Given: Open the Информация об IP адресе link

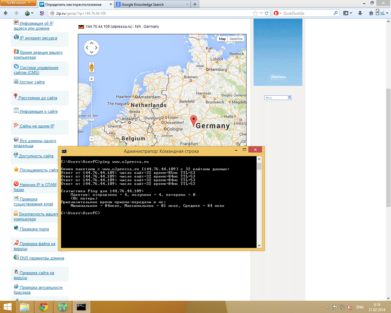Looking at the screenshot, I should point(34,26).
